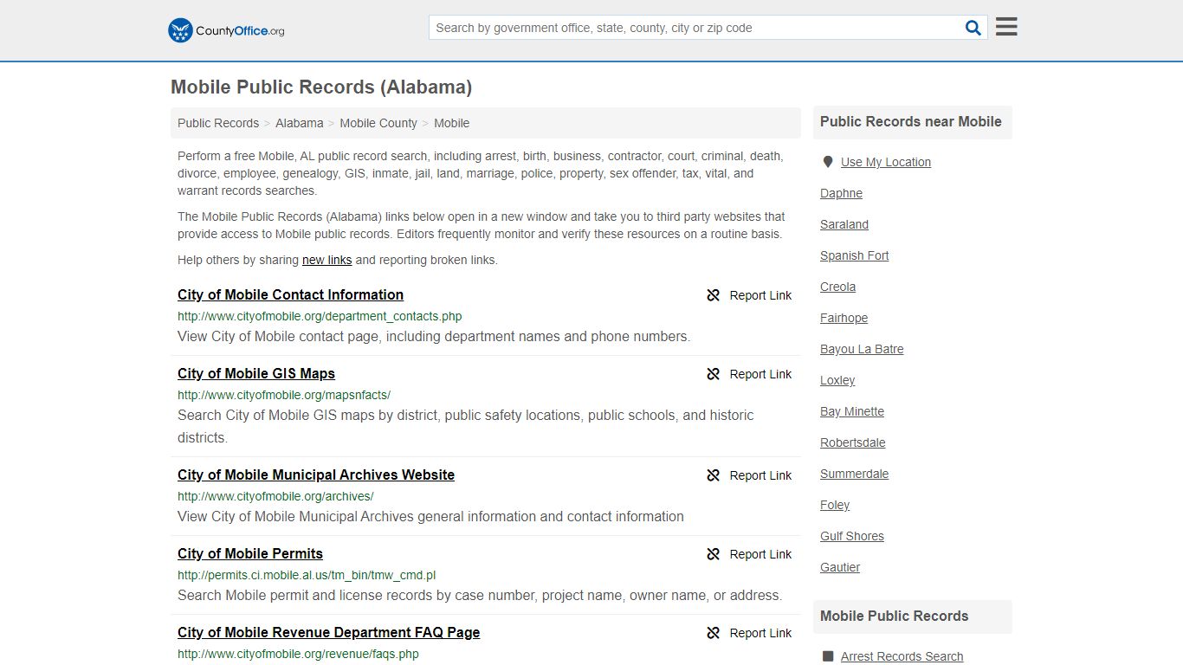Follow the 'new links' hyperlink
The height and width of the screenshot is (665, 1183).
click(326, 260)
